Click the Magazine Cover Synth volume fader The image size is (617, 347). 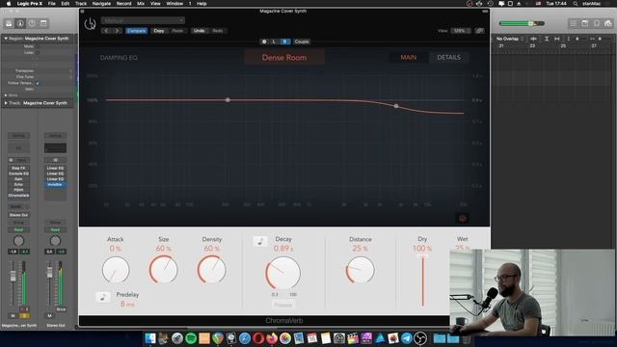click(x=13, y=276)
